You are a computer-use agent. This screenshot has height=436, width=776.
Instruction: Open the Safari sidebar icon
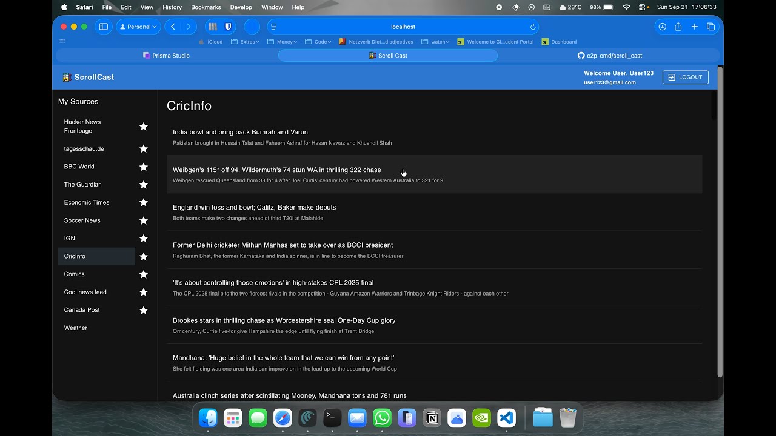tap(103, 27)
